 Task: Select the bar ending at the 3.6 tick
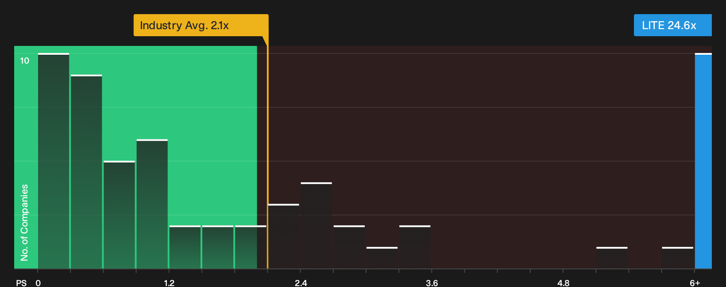[415, 247]
